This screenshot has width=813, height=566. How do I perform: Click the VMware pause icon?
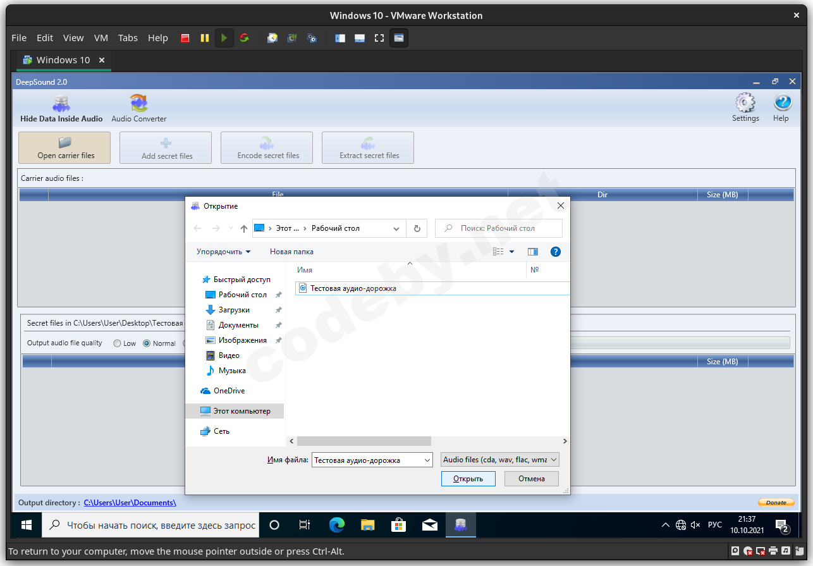(204, 38)
